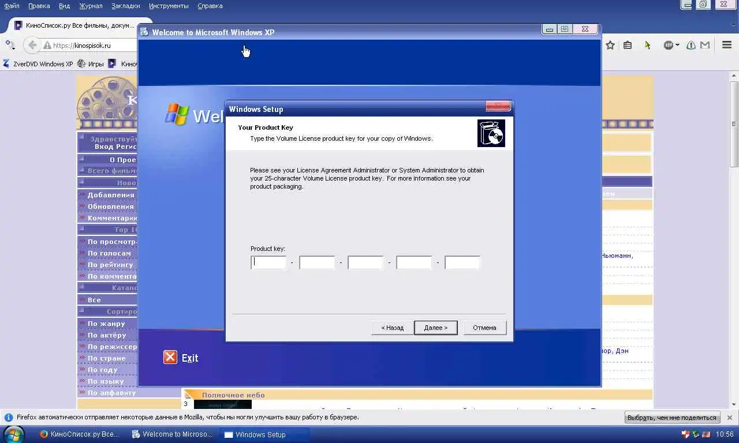This screenshot has width=739, height=443.
Task: Click the language flag tray icon
Action: pyautogui.click(x=706, y=434)
